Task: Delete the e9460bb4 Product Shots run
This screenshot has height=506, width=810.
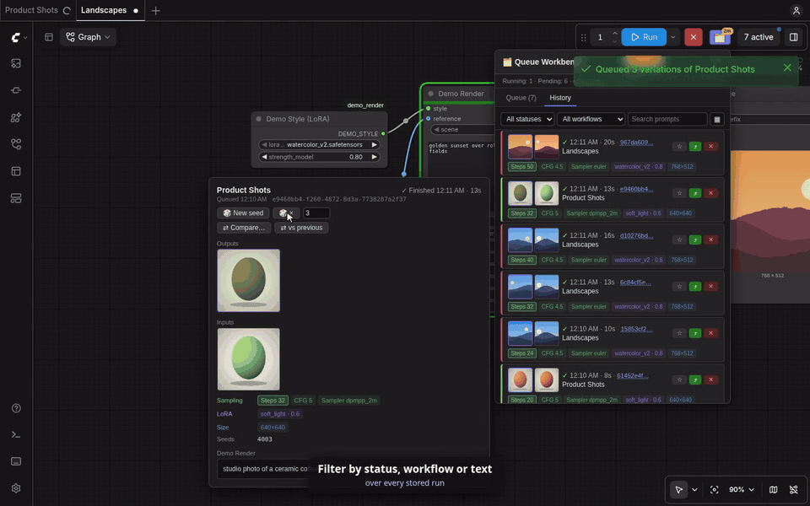Action: point(710,193)
